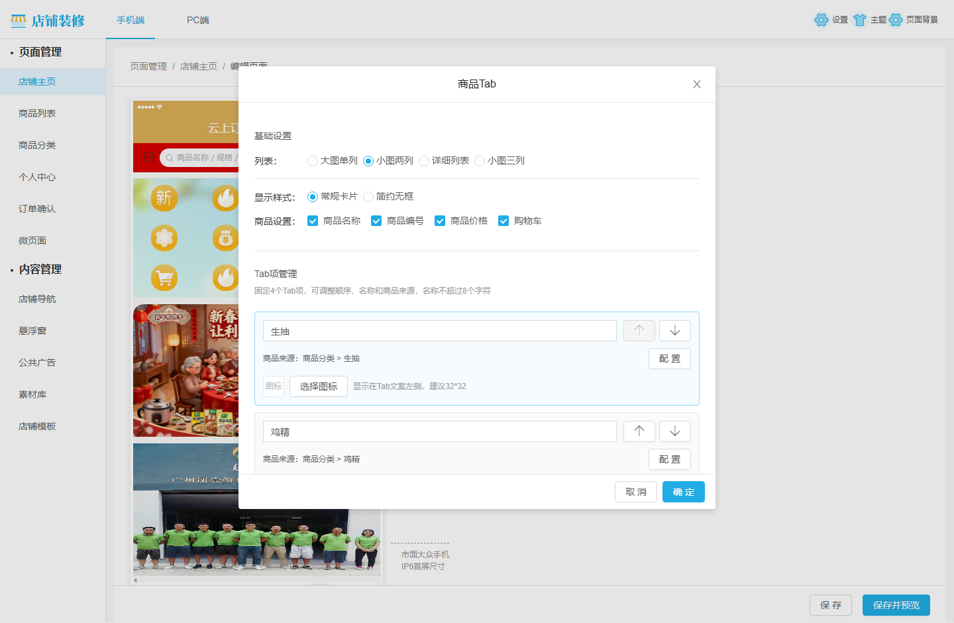
Task: Click the flame icon in the preview's top row
Action: pos(225,198)
